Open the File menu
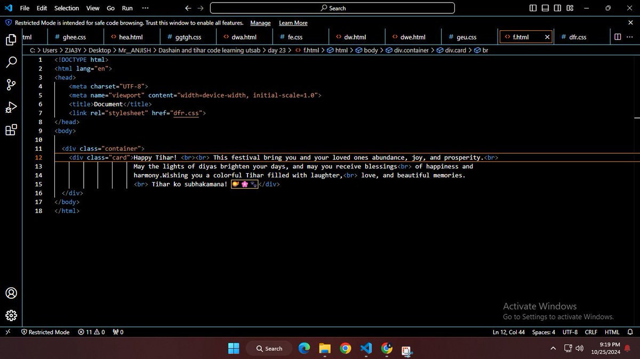 coord(25,8)
